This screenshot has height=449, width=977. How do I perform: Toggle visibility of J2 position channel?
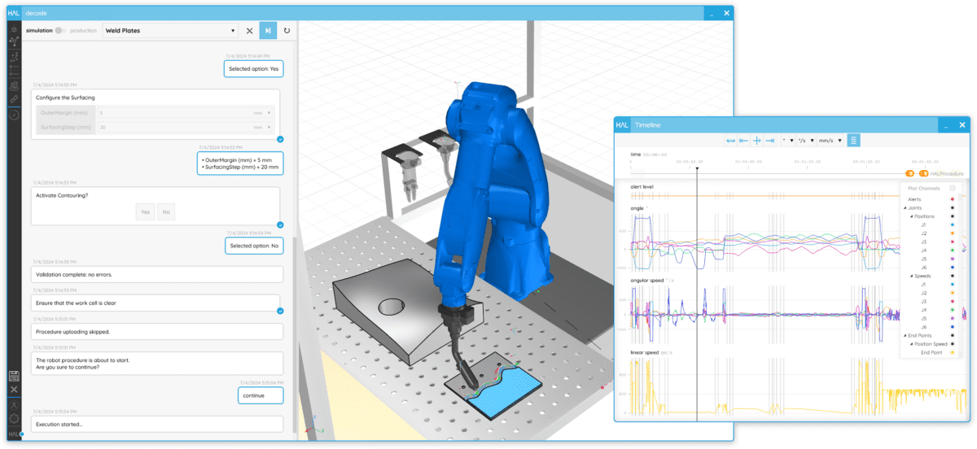pos(953,233)
